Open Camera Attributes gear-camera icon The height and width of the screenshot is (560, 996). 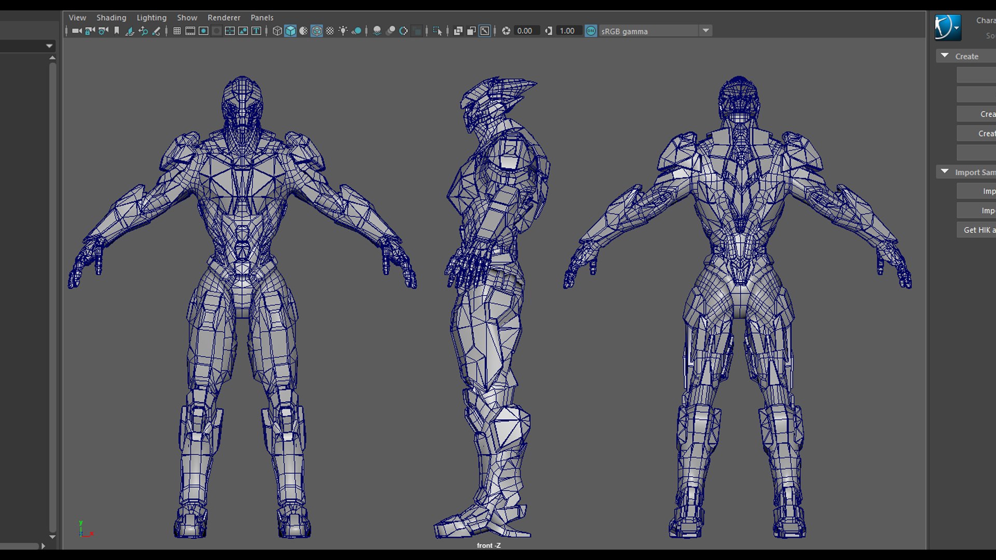tap(103, 31)
